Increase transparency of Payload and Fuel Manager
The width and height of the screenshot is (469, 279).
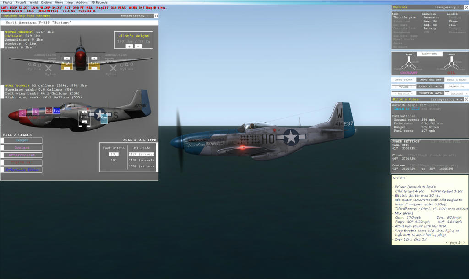click(147, 16)
